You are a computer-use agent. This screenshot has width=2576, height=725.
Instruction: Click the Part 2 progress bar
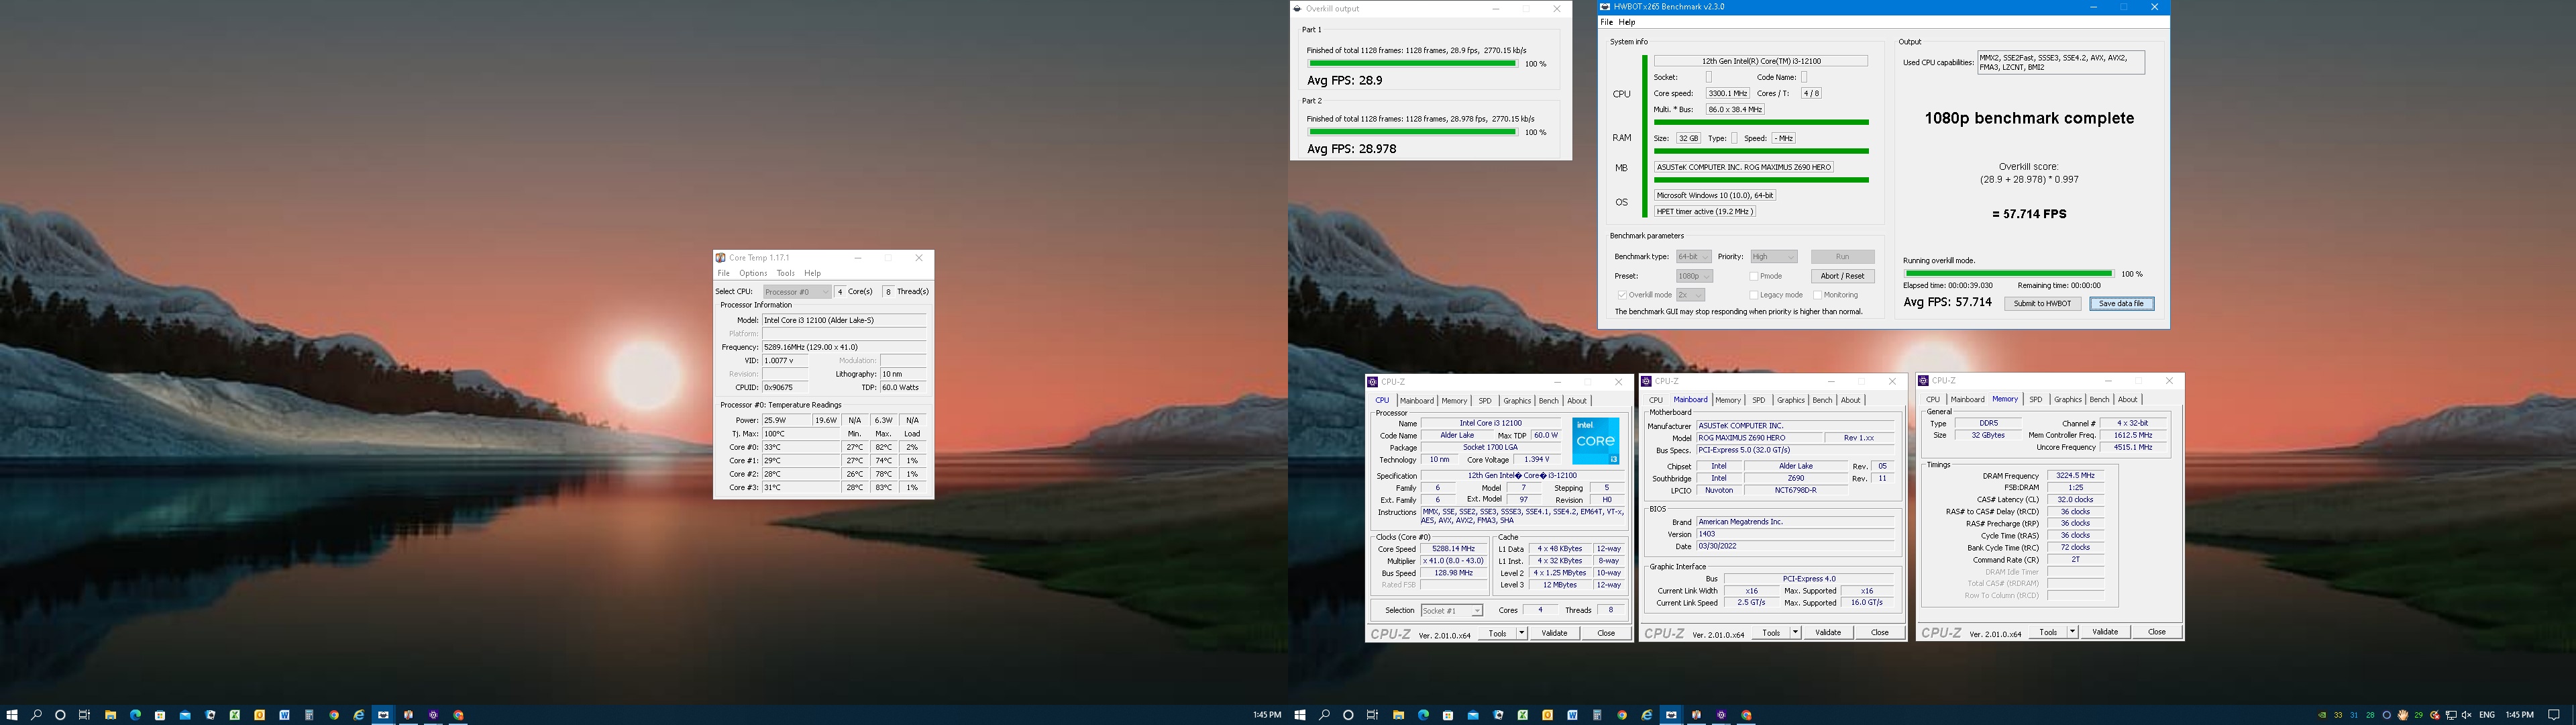[x=1412, y=131]
